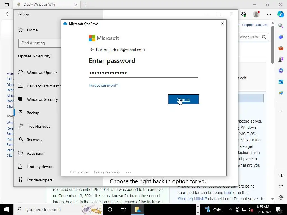Open the weather widget on taskbar
This screenshot has width=287, height=215.
click(214, 209)
